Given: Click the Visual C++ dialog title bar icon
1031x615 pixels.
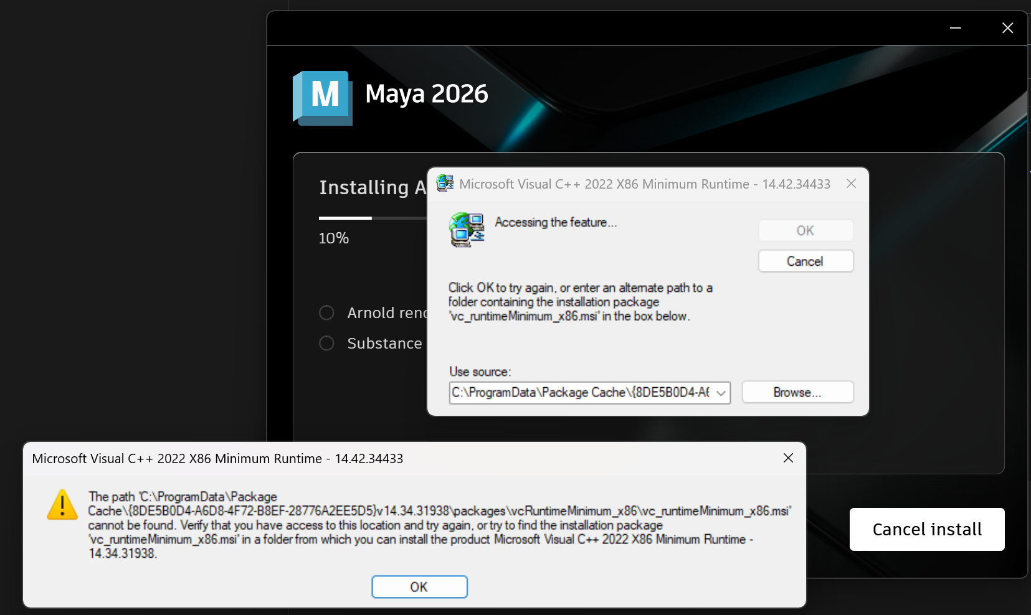Looking at the screenshot, I should pos(445,183).
